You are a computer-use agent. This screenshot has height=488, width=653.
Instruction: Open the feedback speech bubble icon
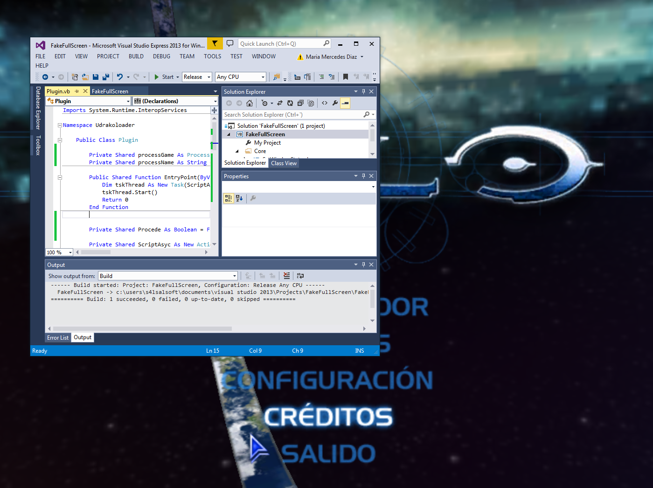tap(230, 43)
